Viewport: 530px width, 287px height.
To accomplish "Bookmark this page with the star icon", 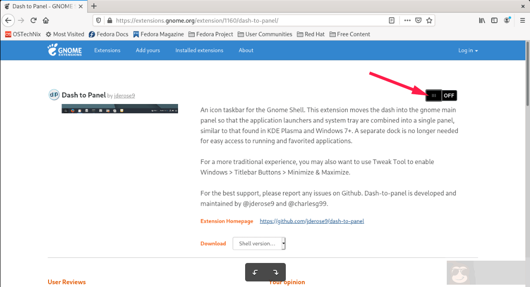I will (x=429, y=21).
